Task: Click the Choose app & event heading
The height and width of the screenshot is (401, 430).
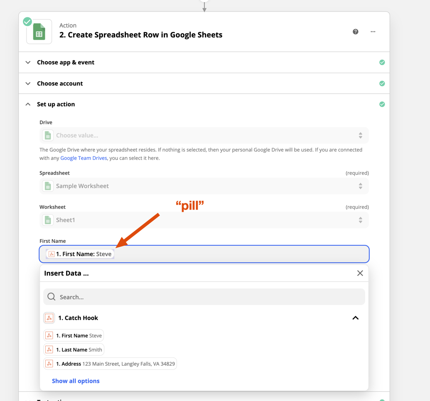Action: point(66,62)
